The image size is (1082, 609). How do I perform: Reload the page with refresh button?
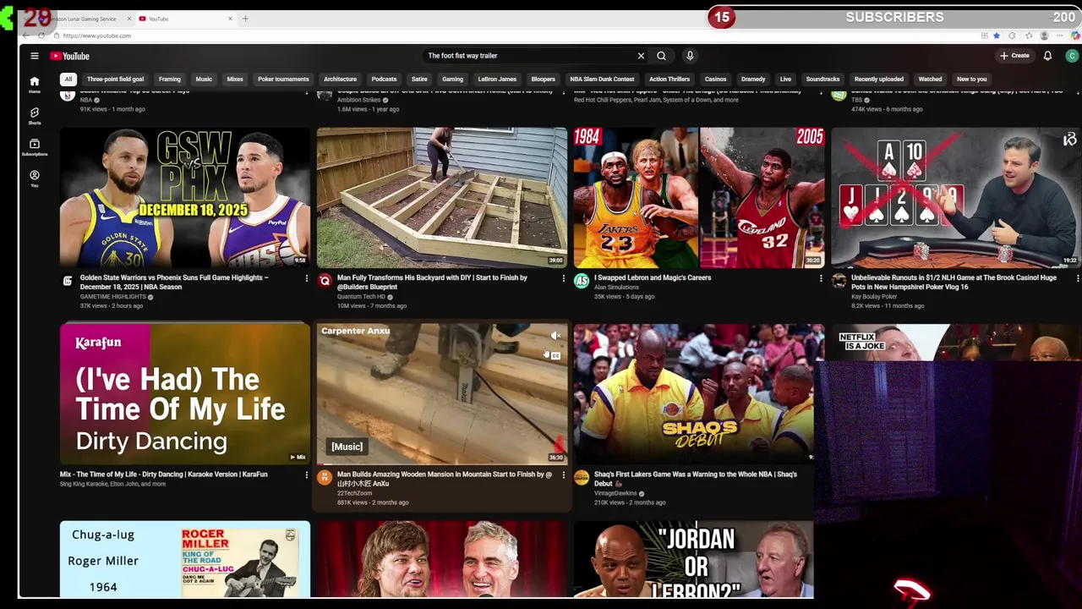pyautogui.click(x=41, y=36)
